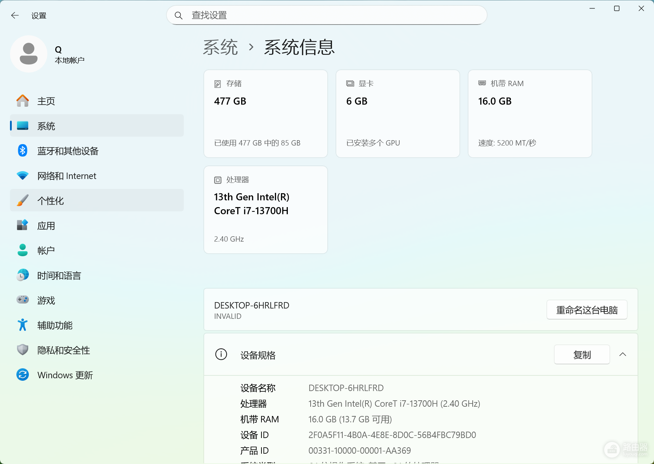
Task: Click the 设备规格 info circle icon
Action: coord(221,354)
